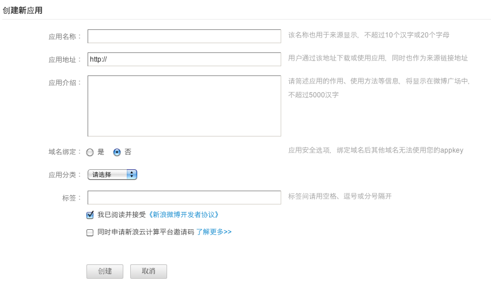
Task: Follow the 了解更多>> link
Action: point(214,232)
